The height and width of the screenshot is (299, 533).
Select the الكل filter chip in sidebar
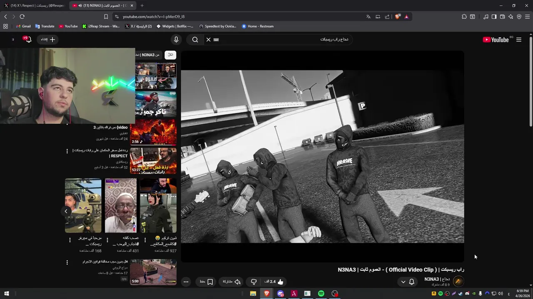(170, 55)
